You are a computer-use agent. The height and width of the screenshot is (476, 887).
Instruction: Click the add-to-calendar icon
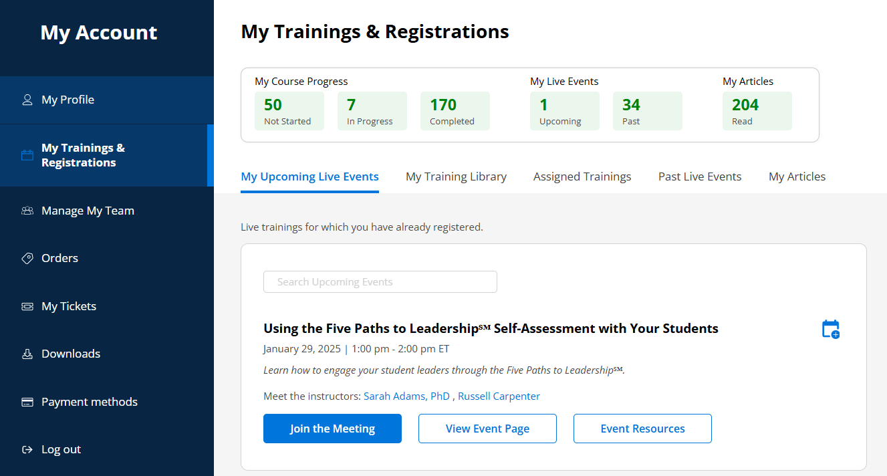[x=830, y=329]
